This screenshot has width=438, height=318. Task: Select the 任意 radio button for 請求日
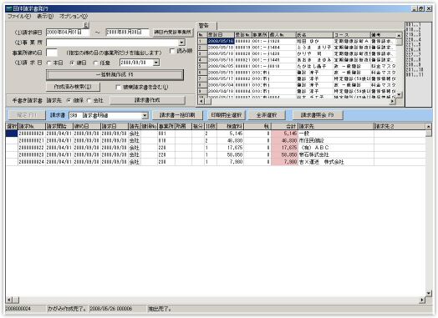click(95, 63)
